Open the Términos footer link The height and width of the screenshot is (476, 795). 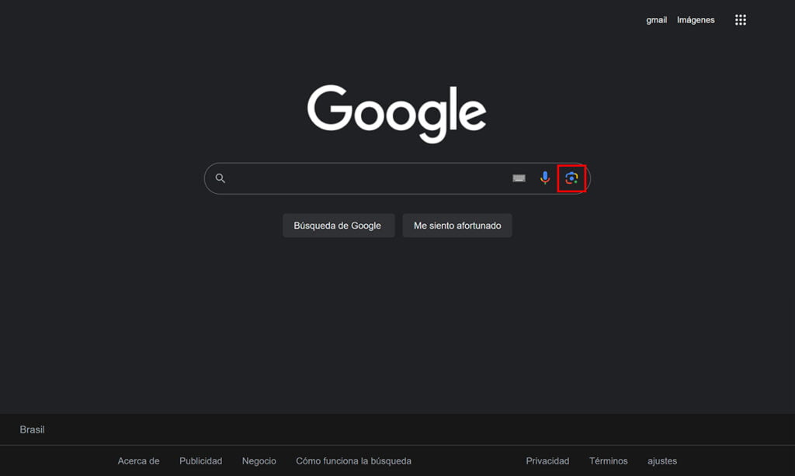(608, 460)
